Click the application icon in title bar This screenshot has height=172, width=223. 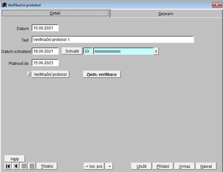tap(4, 5)
